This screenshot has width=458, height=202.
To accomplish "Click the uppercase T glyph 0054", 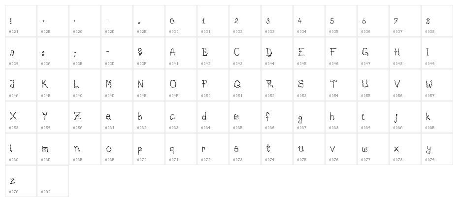I will point(341,85).
